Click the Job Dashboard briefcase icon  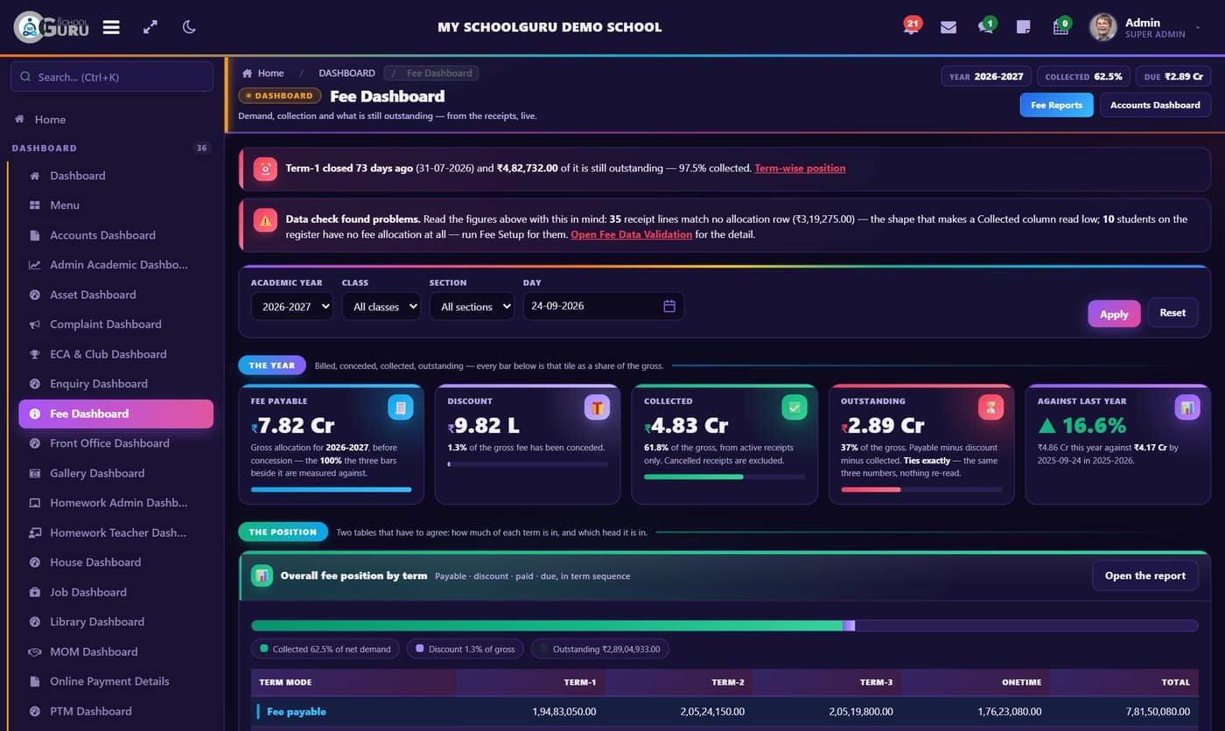coord(35,592)
